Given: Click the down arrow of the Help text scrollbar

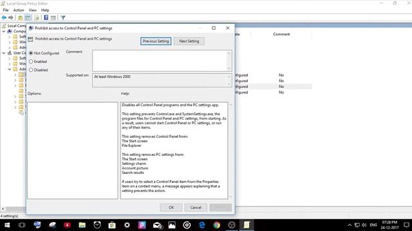Looking at the screenshot, I should [x=230, y=197].
